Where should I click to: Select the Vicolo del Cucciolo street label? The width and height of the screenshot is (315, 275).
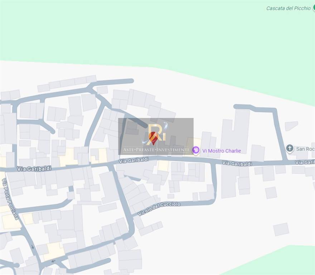(159, 209)
